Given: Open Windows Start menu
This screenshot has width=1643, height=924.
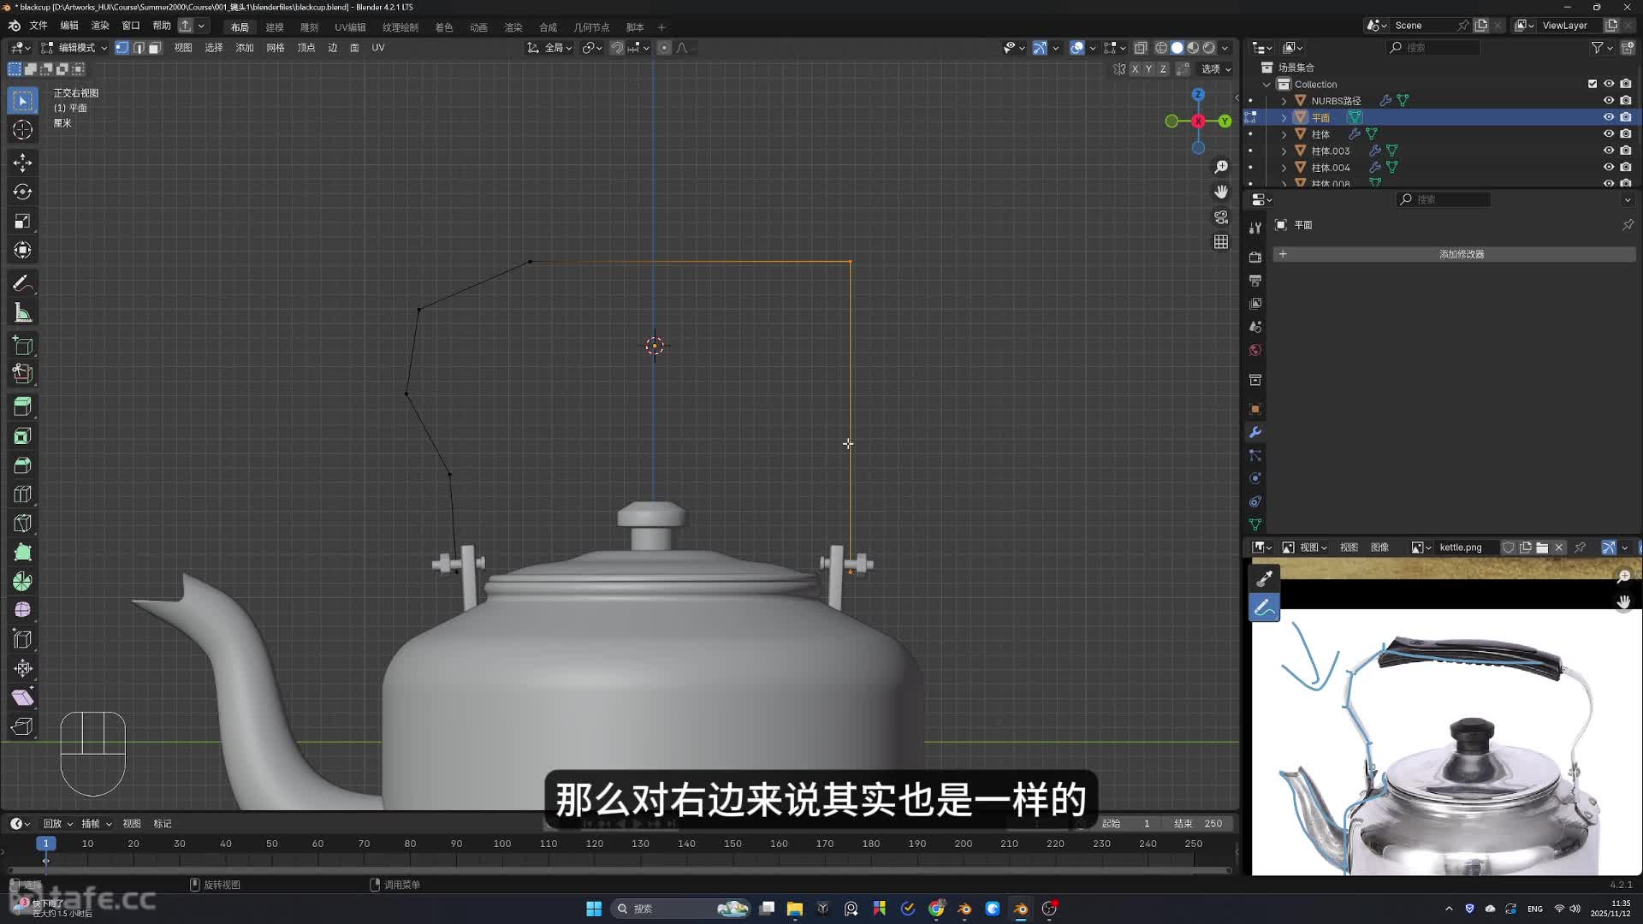Looking at the screenshot, I should [593, 909].
